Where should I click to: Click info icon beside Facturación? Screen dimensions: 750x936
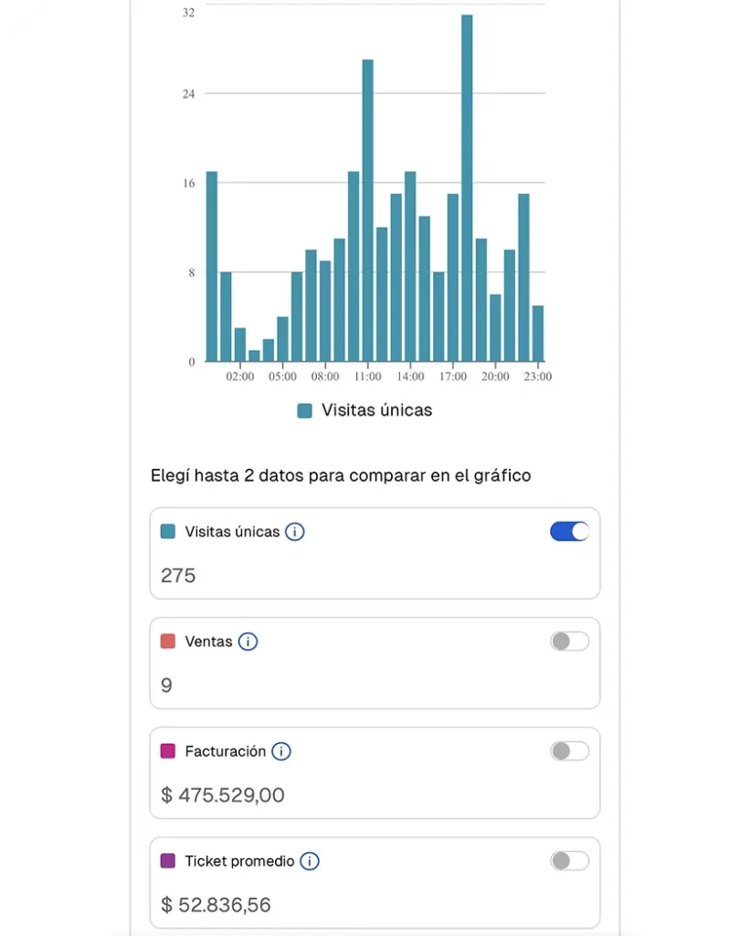click(281, 751)
